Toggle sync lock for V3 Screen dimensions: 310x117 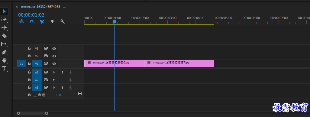[46, 48]
